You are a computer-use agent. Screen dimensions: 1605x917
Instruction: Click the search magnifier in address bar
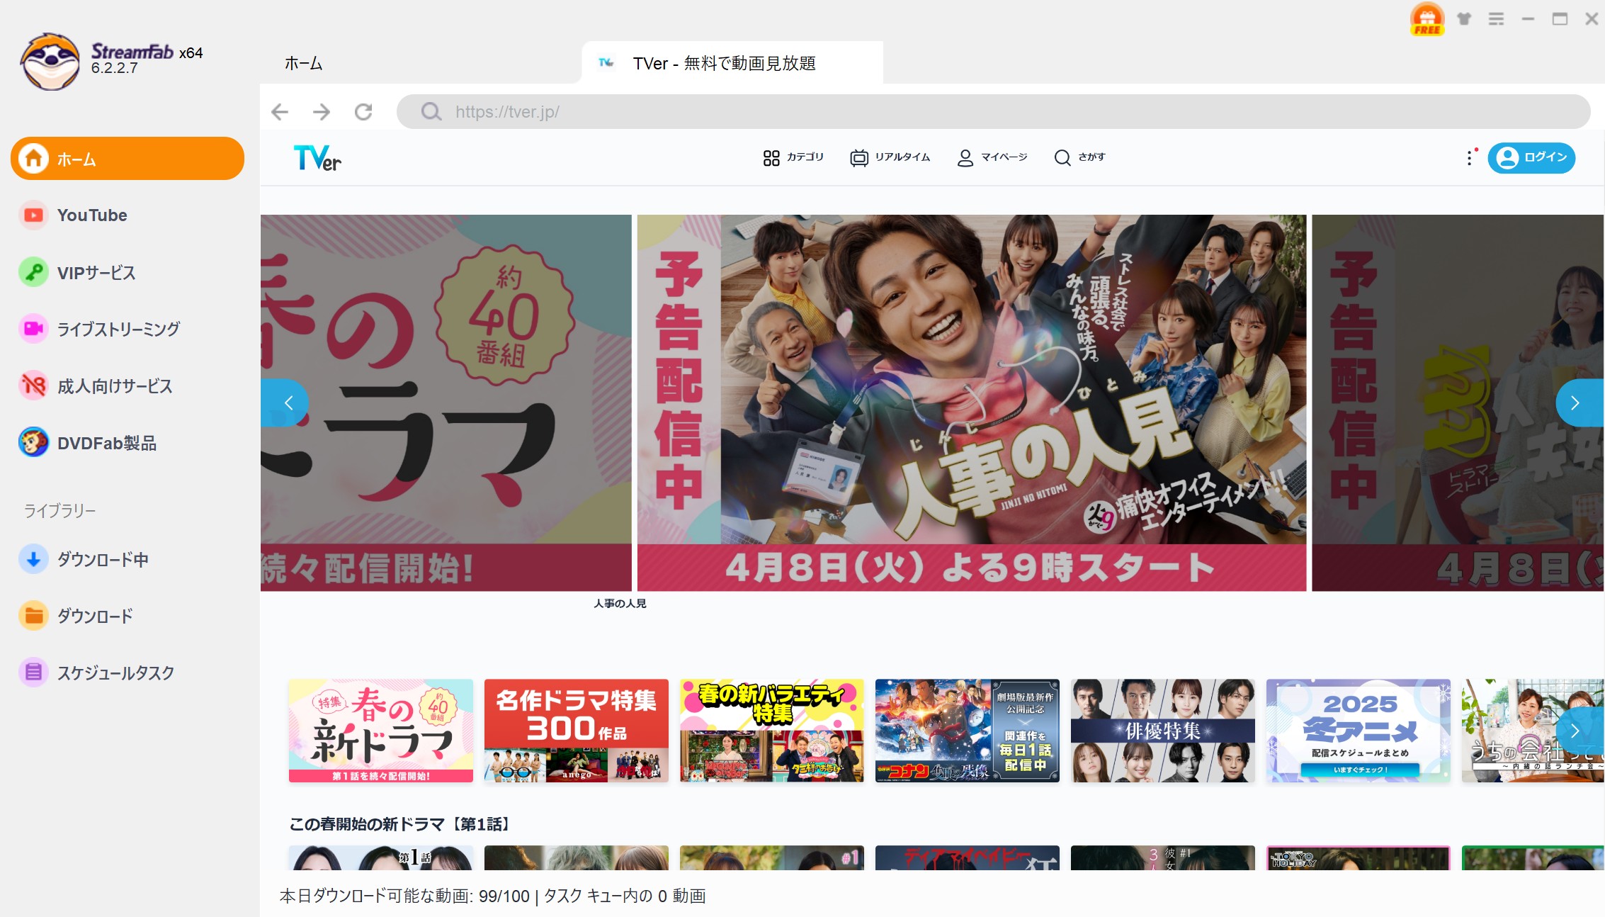point(431,111)
